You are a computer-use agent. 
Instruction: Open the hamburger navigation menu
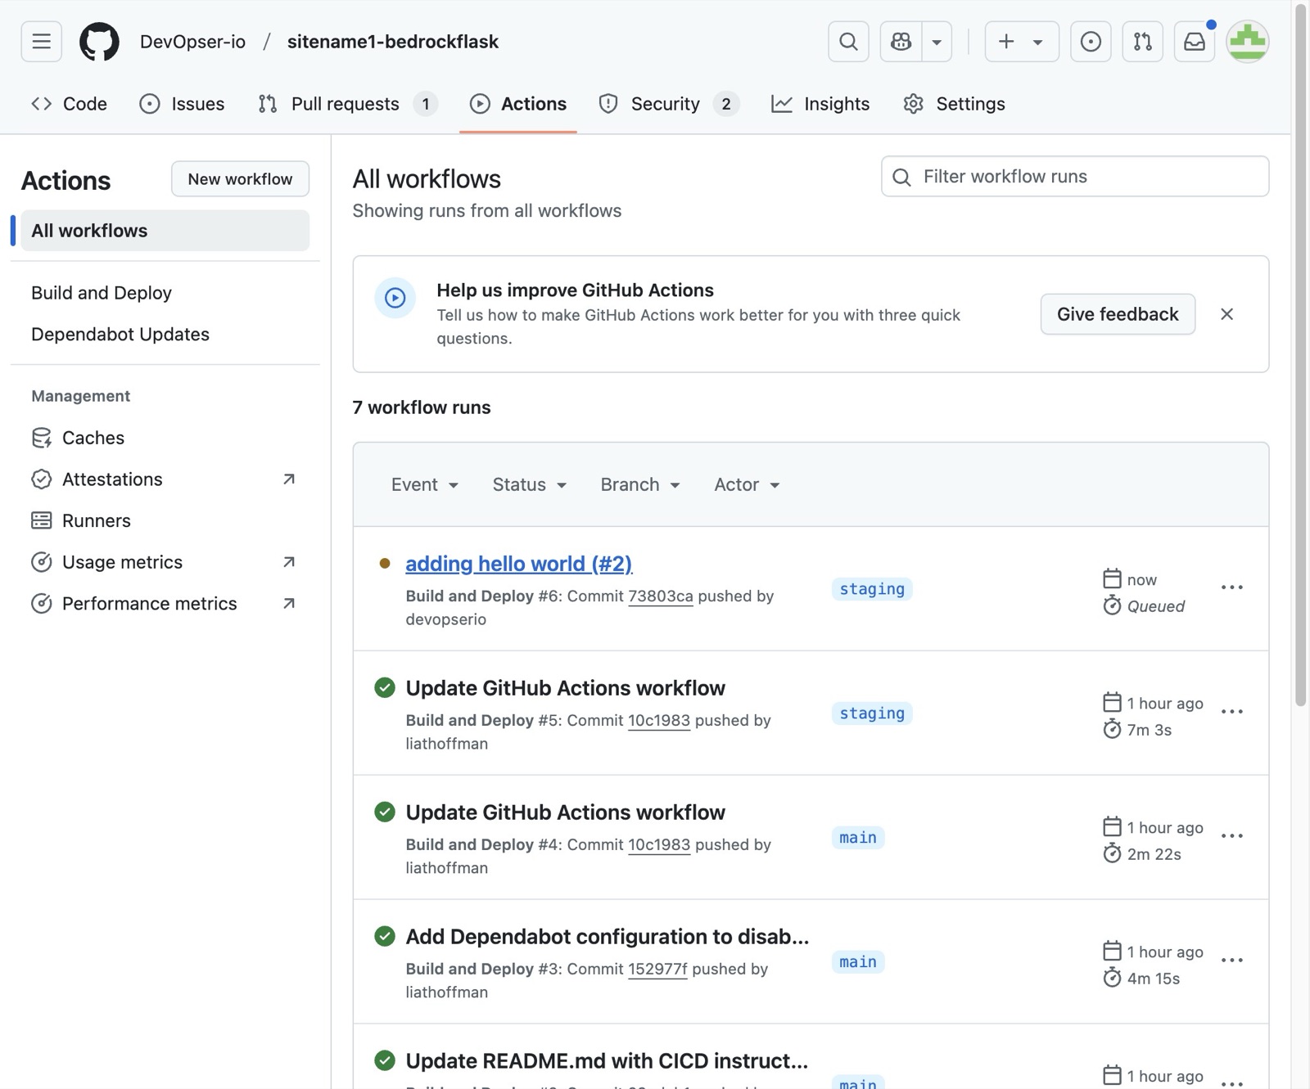click(41, 42)
